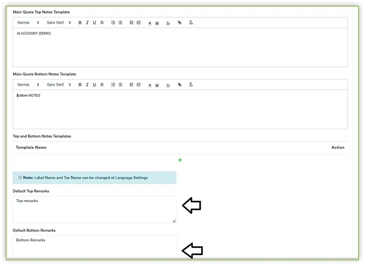
Task: Toggle underline in Bottom Notes toolbar
Action: point(94,85)
